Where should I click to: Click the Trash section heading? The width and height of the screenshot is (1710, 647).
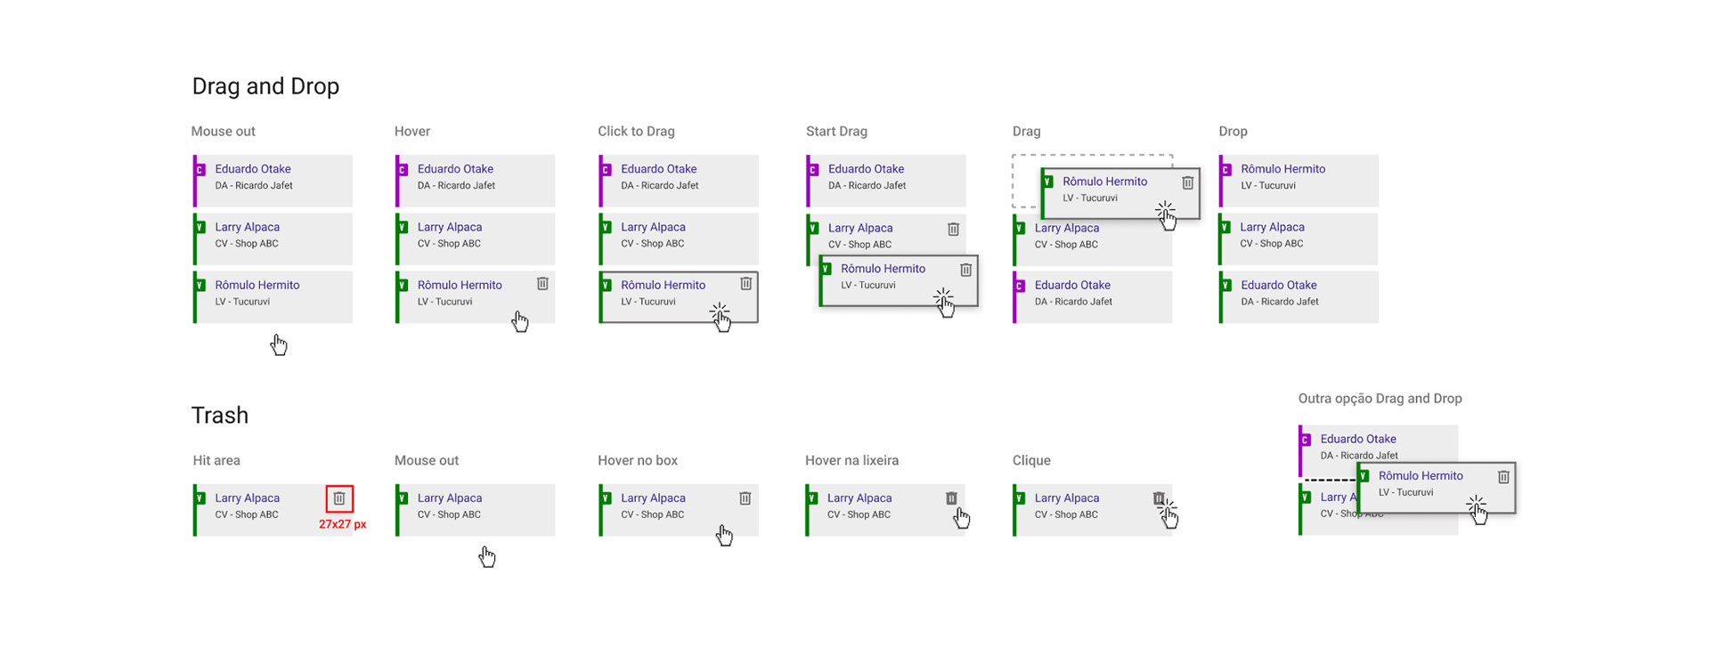(x=220, y=416)
